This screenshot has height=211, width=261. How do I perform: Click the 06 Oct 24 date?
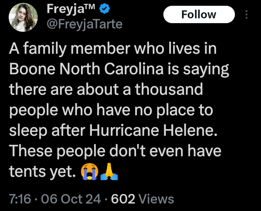[x=71, y=199]
